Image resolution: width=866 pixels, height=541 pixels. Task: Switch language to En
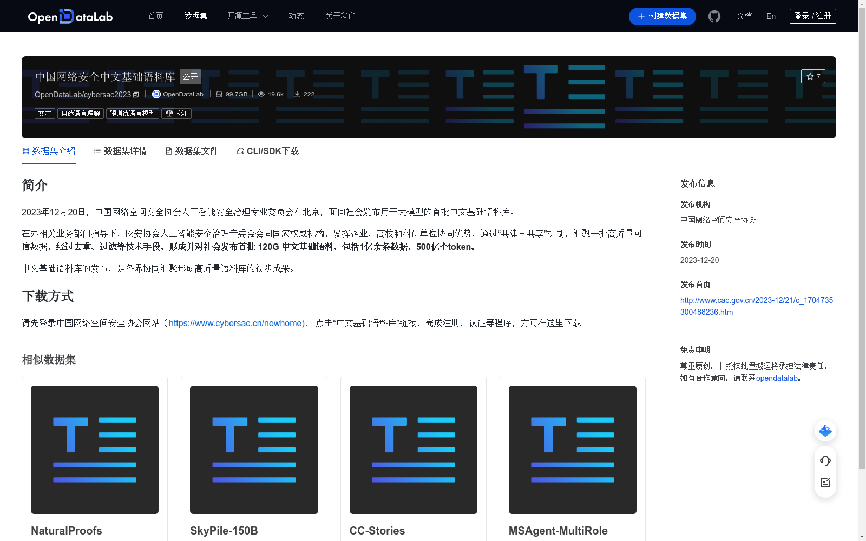tap(771, 16)
